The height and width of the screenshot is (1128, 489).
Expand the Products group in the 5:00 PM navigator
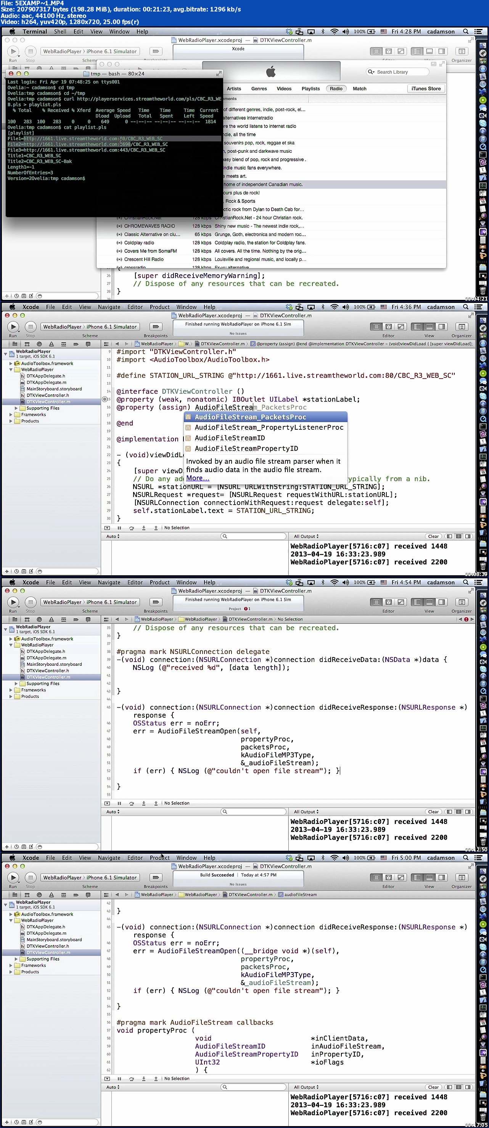[x=11, y=972]
